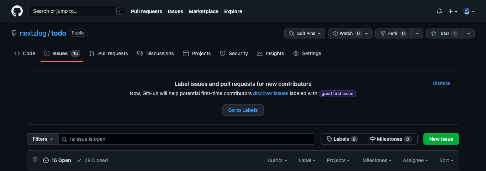This screenshot has height=171, width=486.
Task: Open the Edit Pins dropdown
Action: (x=305, y=33)
